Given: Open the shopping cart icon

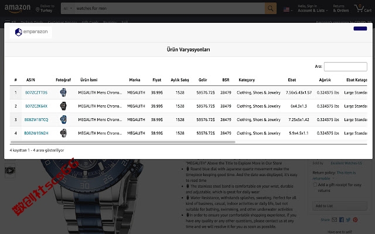Looking at the screenshot, I should click(363, 8).
